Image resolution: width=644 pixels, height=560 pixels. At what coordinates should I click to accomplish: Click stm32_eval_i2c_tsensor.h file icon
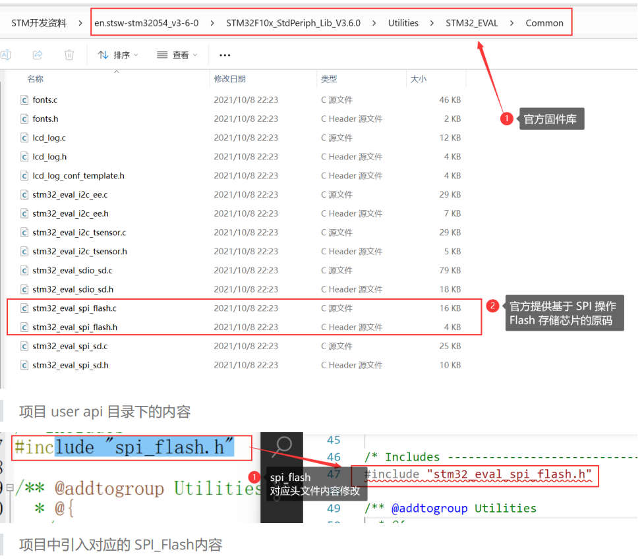pos(24,251)
